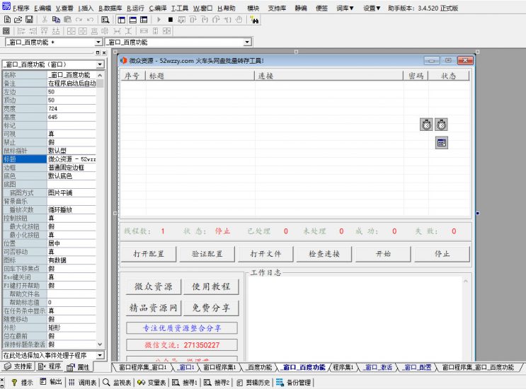The height and width of the screenshot is (389, 526).
Task: Open the T.工具 menu
Action: coord(180,8)
